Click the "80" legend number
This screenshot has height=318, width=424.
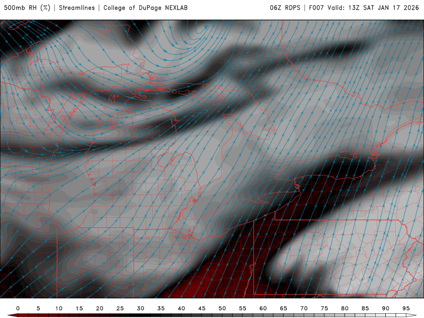(x=344, y=308)
